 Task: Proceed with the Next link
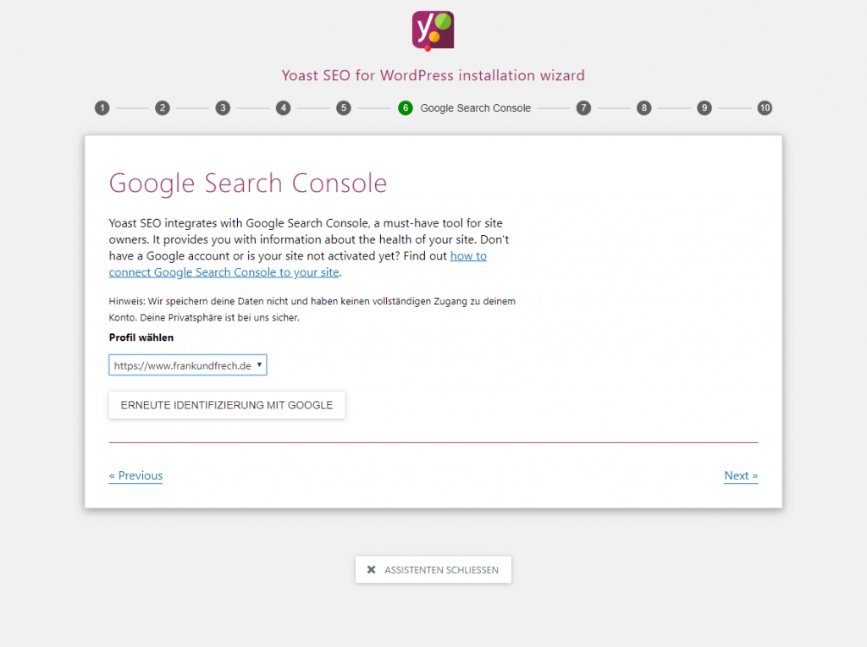(x=741, y=475)
